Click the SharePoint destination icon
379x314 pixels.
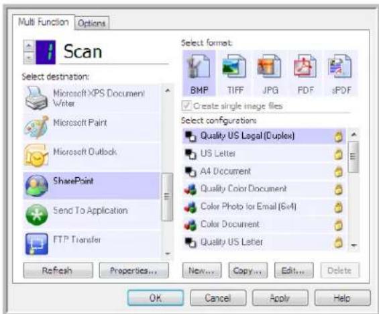36,185
